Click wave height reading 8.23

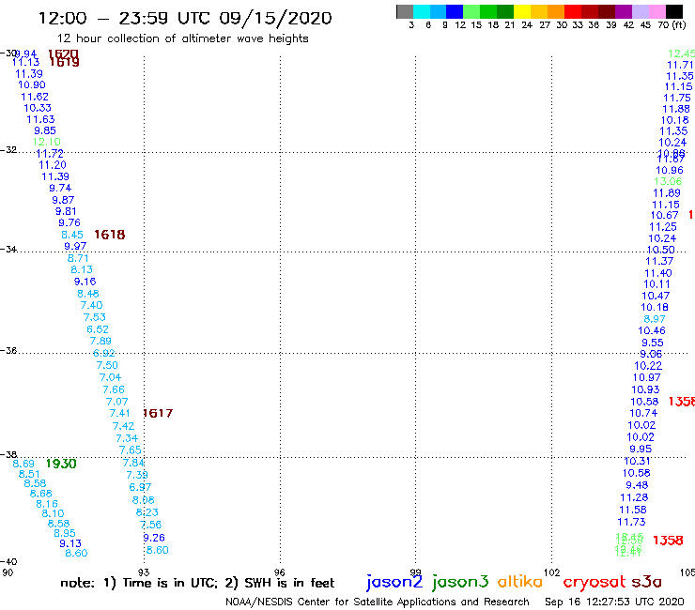[x=147, y=512]
